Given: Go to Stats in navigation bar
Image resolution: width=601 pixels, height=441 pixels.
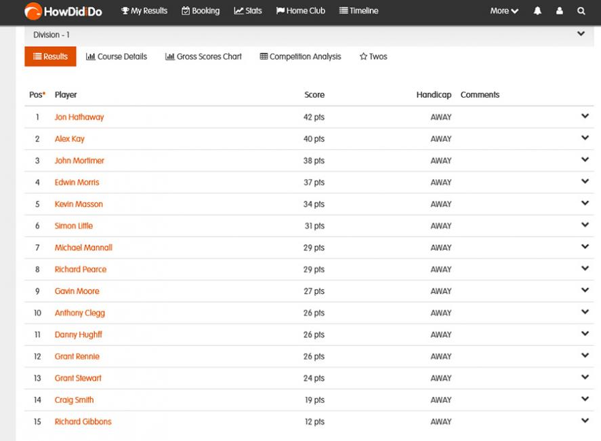Looking at the screenshot, I should (x=247, y=11).
